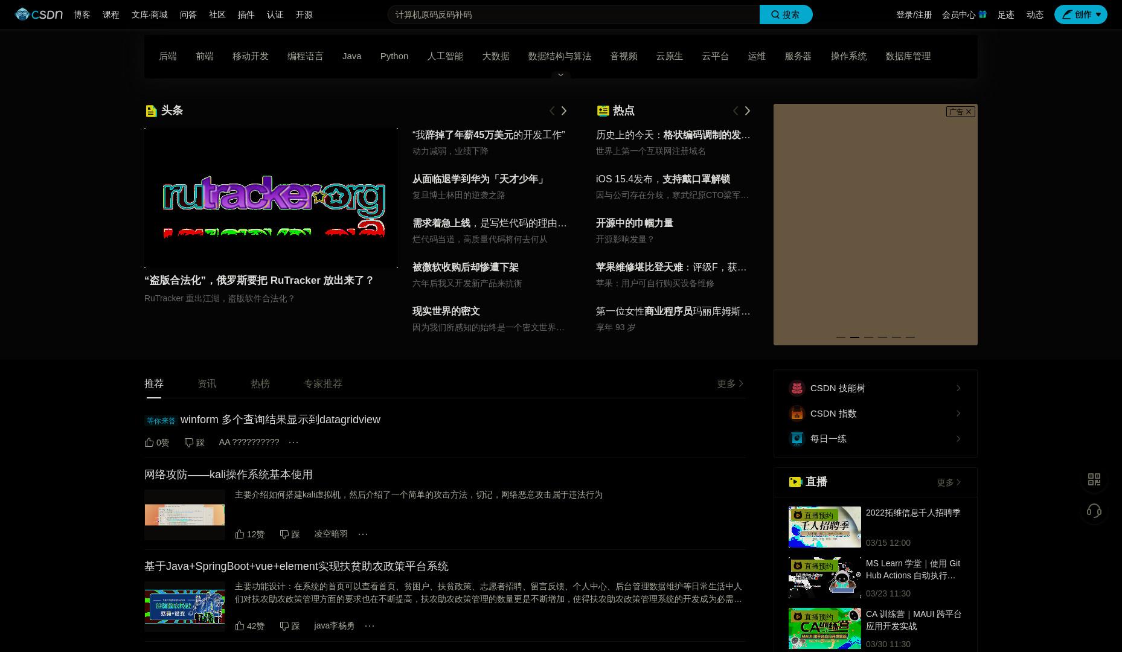The width and height of the screenshot is (1122, 652).
Task: Open the 扶贫助农 article thumbnail
Action: pos(185,607)
